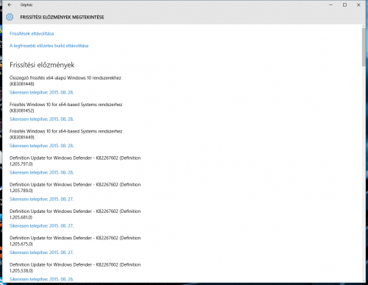Close the Gépház window

(358, 4)
